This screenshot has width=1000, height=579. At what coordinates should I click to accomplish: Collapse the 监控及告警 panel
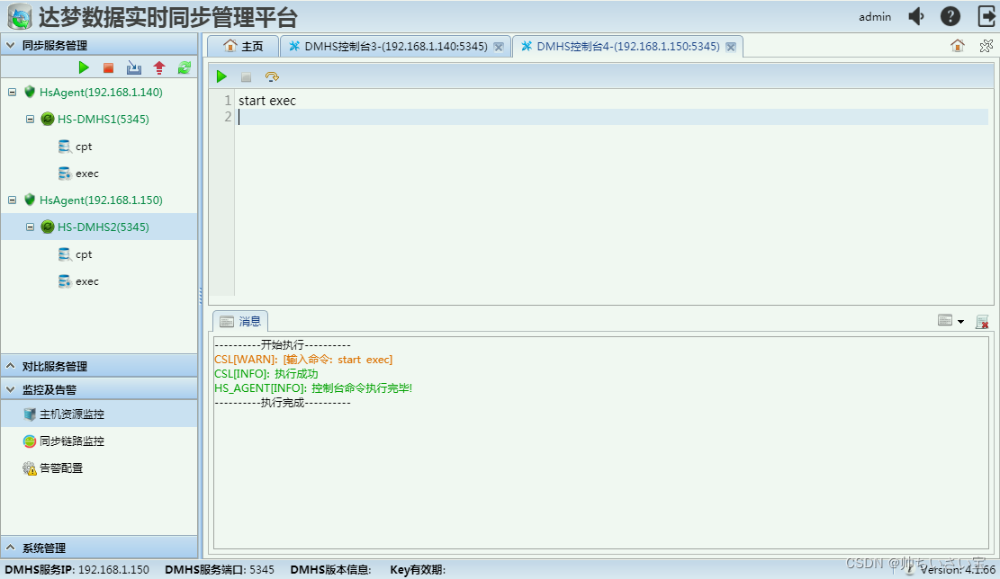tap(10, 389)
